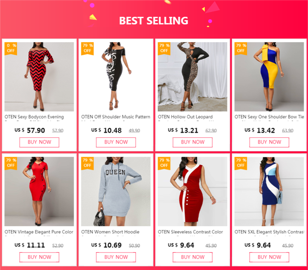Viewport: 308px width, 270px height.
Task: Open OTEN Hollow Out Leopard title link
Action: click(x=185, y=117)
